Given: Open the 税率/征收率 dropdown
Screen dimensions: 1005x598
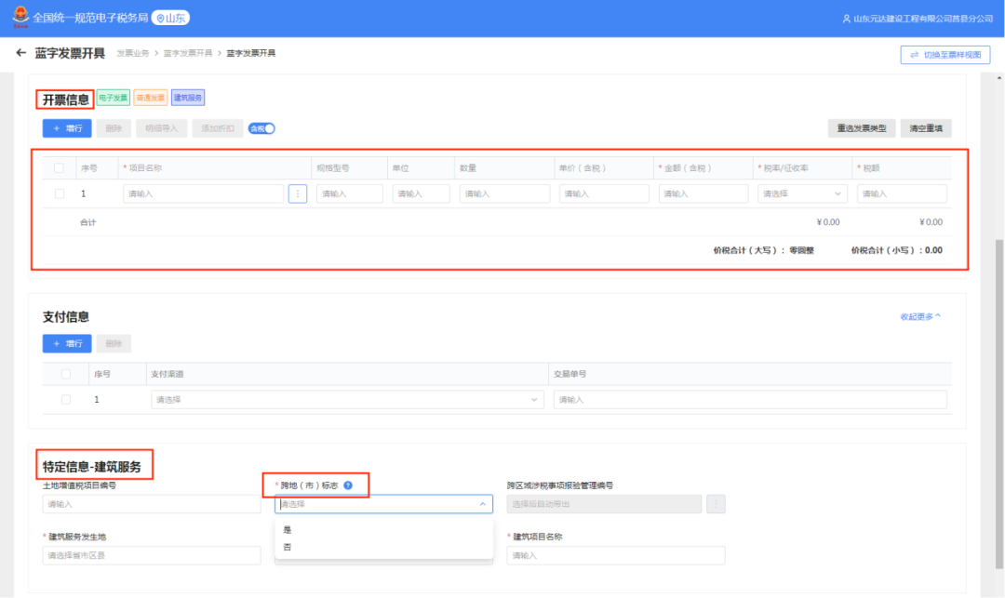Looking at the screenshot, I should click(802, 193).
